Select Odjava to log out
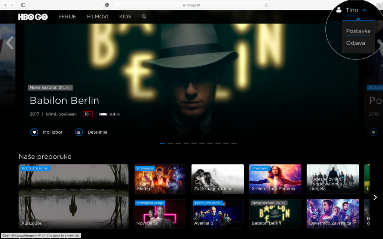The height and width of the screenshot is (239, 383). pos(355,43)
